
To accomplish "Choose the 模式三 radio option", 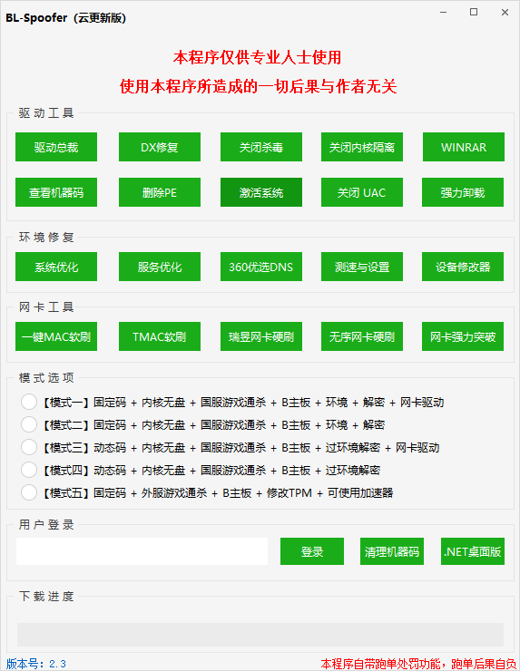I will (x=29, y=447).
